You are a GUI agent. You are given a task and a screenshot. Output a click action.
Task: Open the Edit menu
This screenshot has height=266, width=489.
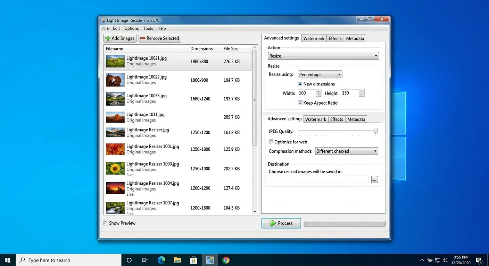116,28
